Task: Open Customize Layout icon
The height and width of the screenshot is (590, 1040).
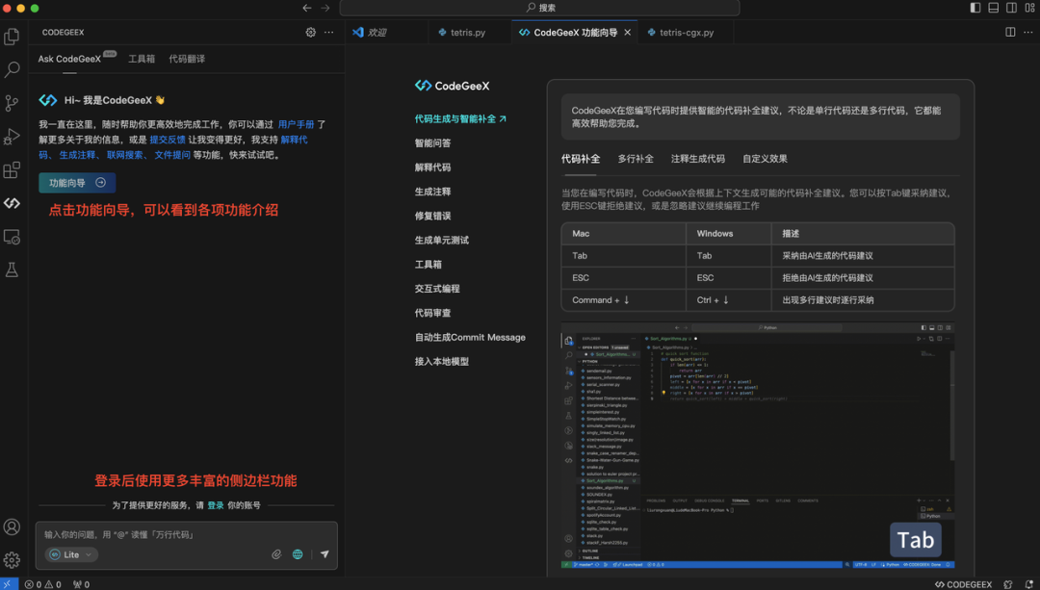Action: pos(1029,8)
